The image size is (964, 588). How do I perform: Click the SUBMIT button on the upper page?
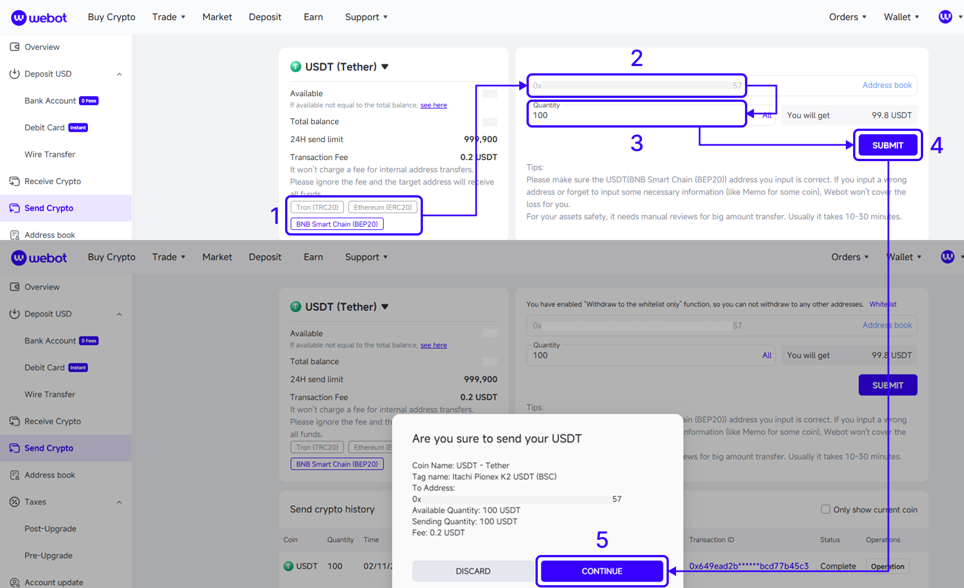tap(888, 145)
